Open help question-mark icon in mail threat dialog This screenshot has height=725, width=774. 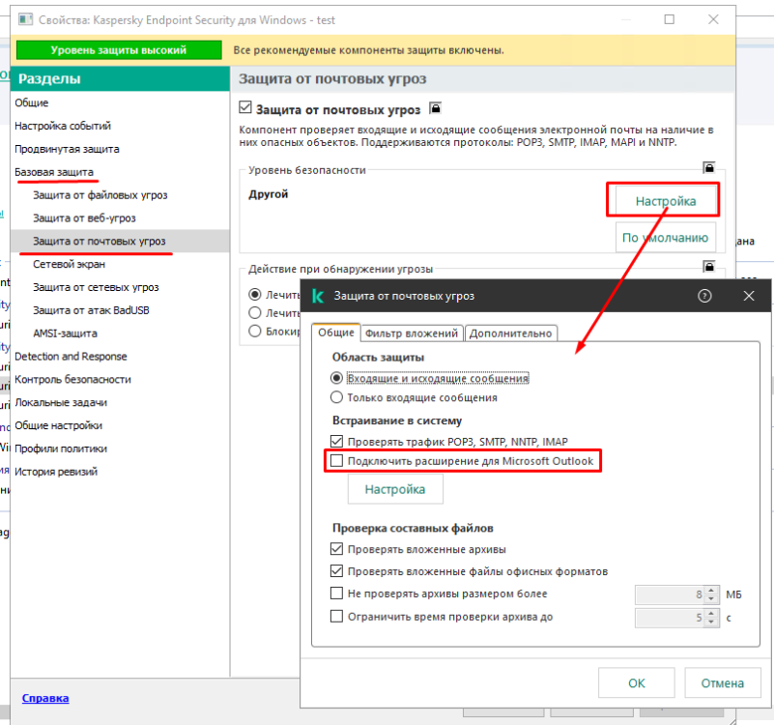(x=704, y=296)
